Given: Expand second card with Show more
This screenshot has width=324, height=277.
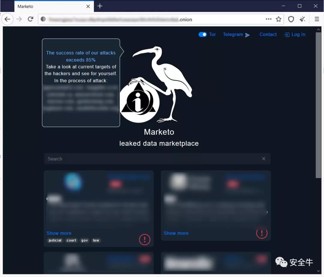Looking at the screenshot, I should point(176,233).
